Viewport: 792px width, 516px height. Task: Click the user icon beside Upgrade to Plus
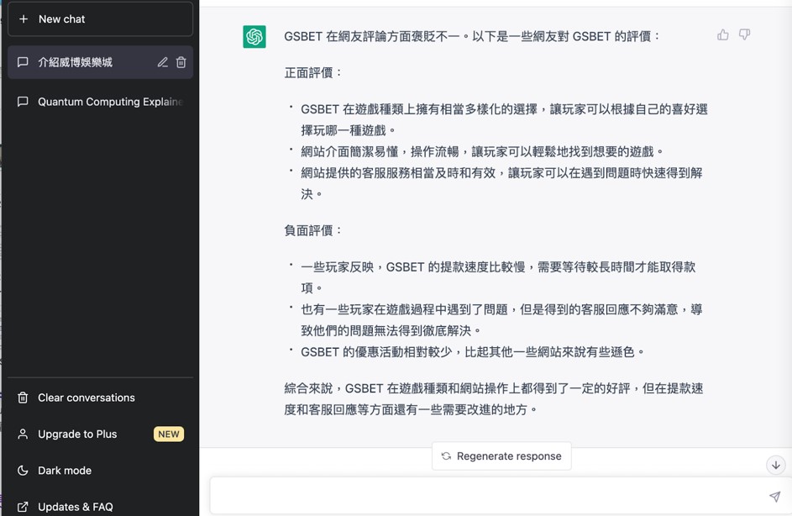click(23, 434)
